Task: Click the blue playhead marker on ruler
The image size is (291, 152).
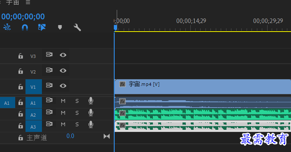Action: point(115,28)
